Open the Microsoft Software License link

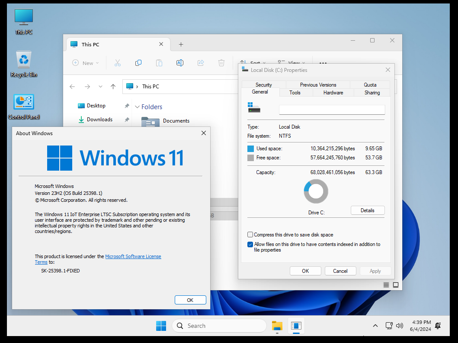point(133,256)
